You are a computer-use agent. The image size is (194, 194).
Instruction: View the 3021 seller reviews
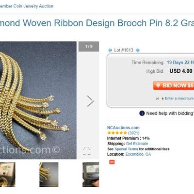[x=134, y=133]
